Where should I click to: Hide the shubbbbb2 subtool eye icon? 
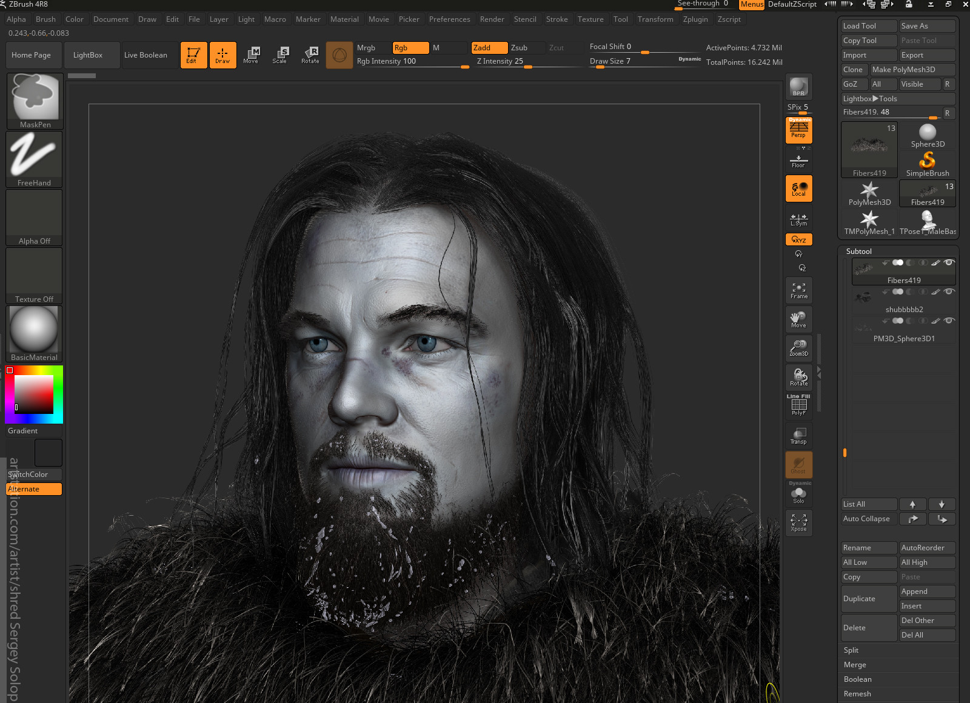(949, 292)
